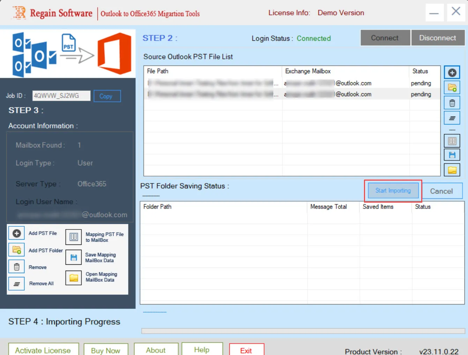Click the Remove All icon in left panel
Viewport: 468px width, 355px height.
pos(16,284)
